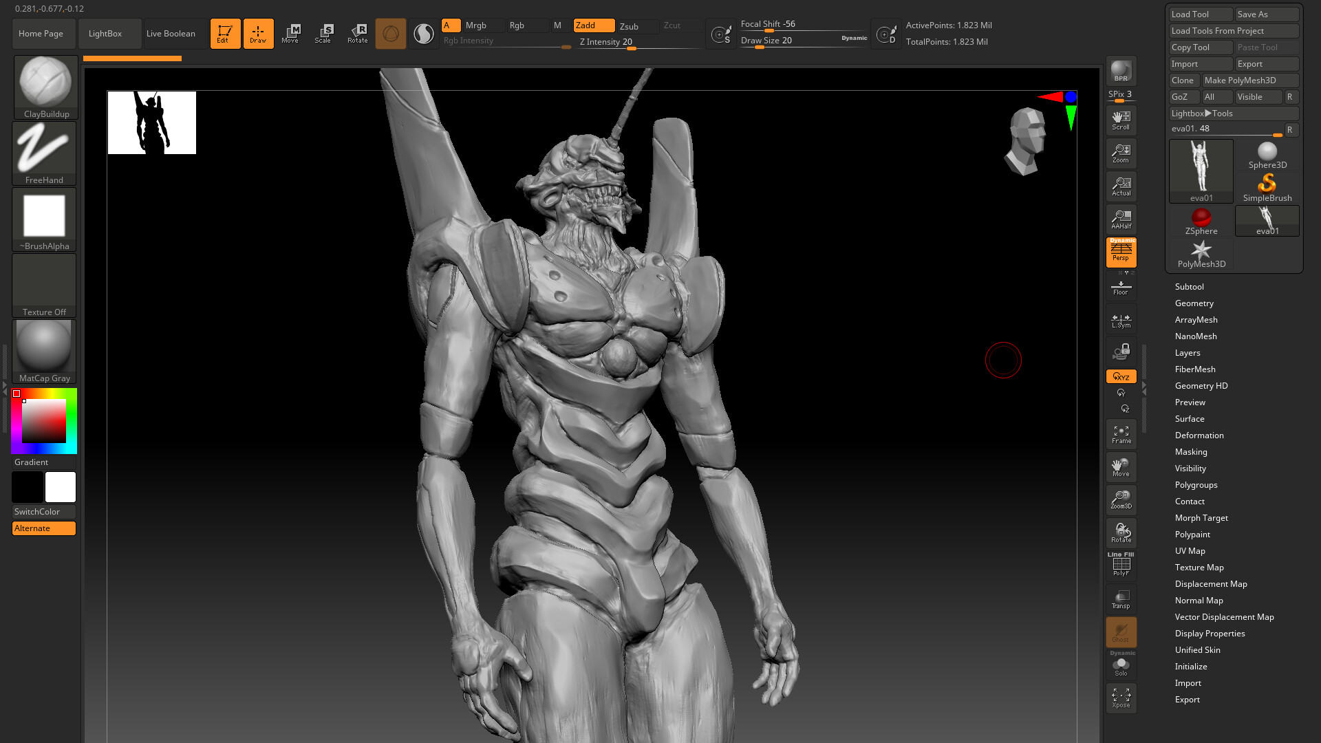Viewport: 1321px width, 743px height.
Task: Toggle Solo mode
Action: pos(1121,665)
